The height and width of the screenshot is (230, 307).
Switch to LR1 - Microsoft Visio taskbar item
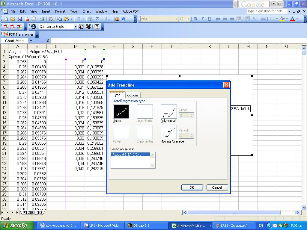coord(102,226)
